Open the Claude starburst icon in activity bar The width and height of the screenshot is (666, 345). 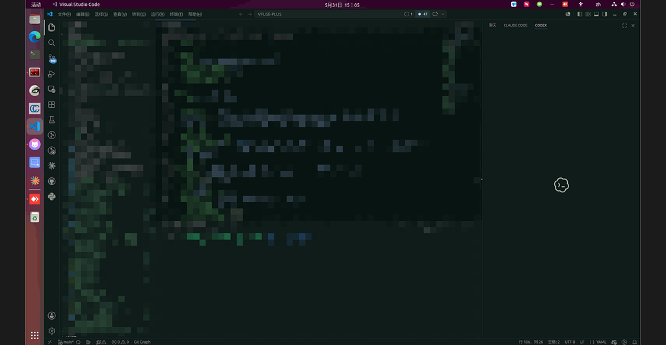51,166
